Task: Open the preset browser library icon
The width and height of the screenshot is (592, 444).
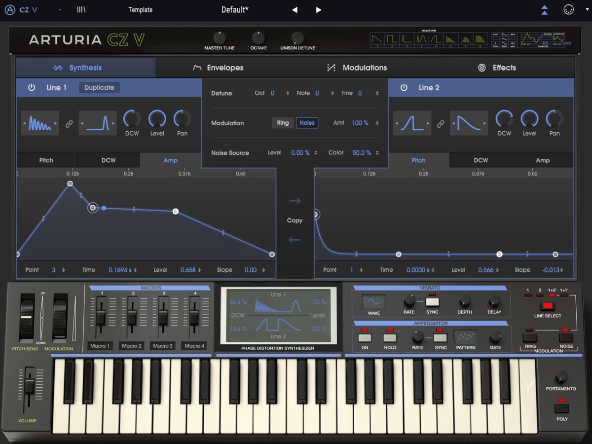Action: coord(81,10)
